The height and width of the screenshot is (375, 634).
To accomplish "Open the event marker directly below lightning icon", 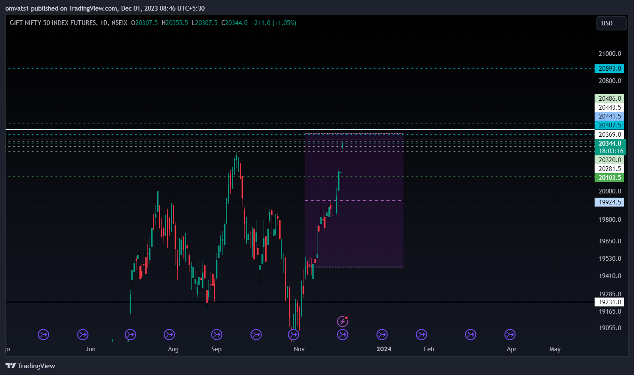I will pyautogui.click(x=342, y=335).
